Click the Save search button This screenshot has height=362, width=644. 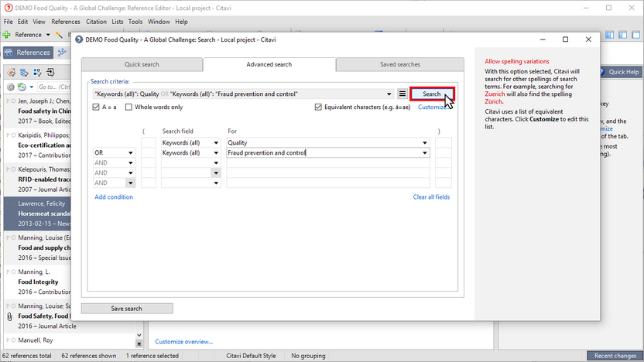pyautogui.click(x=127, y=308)
